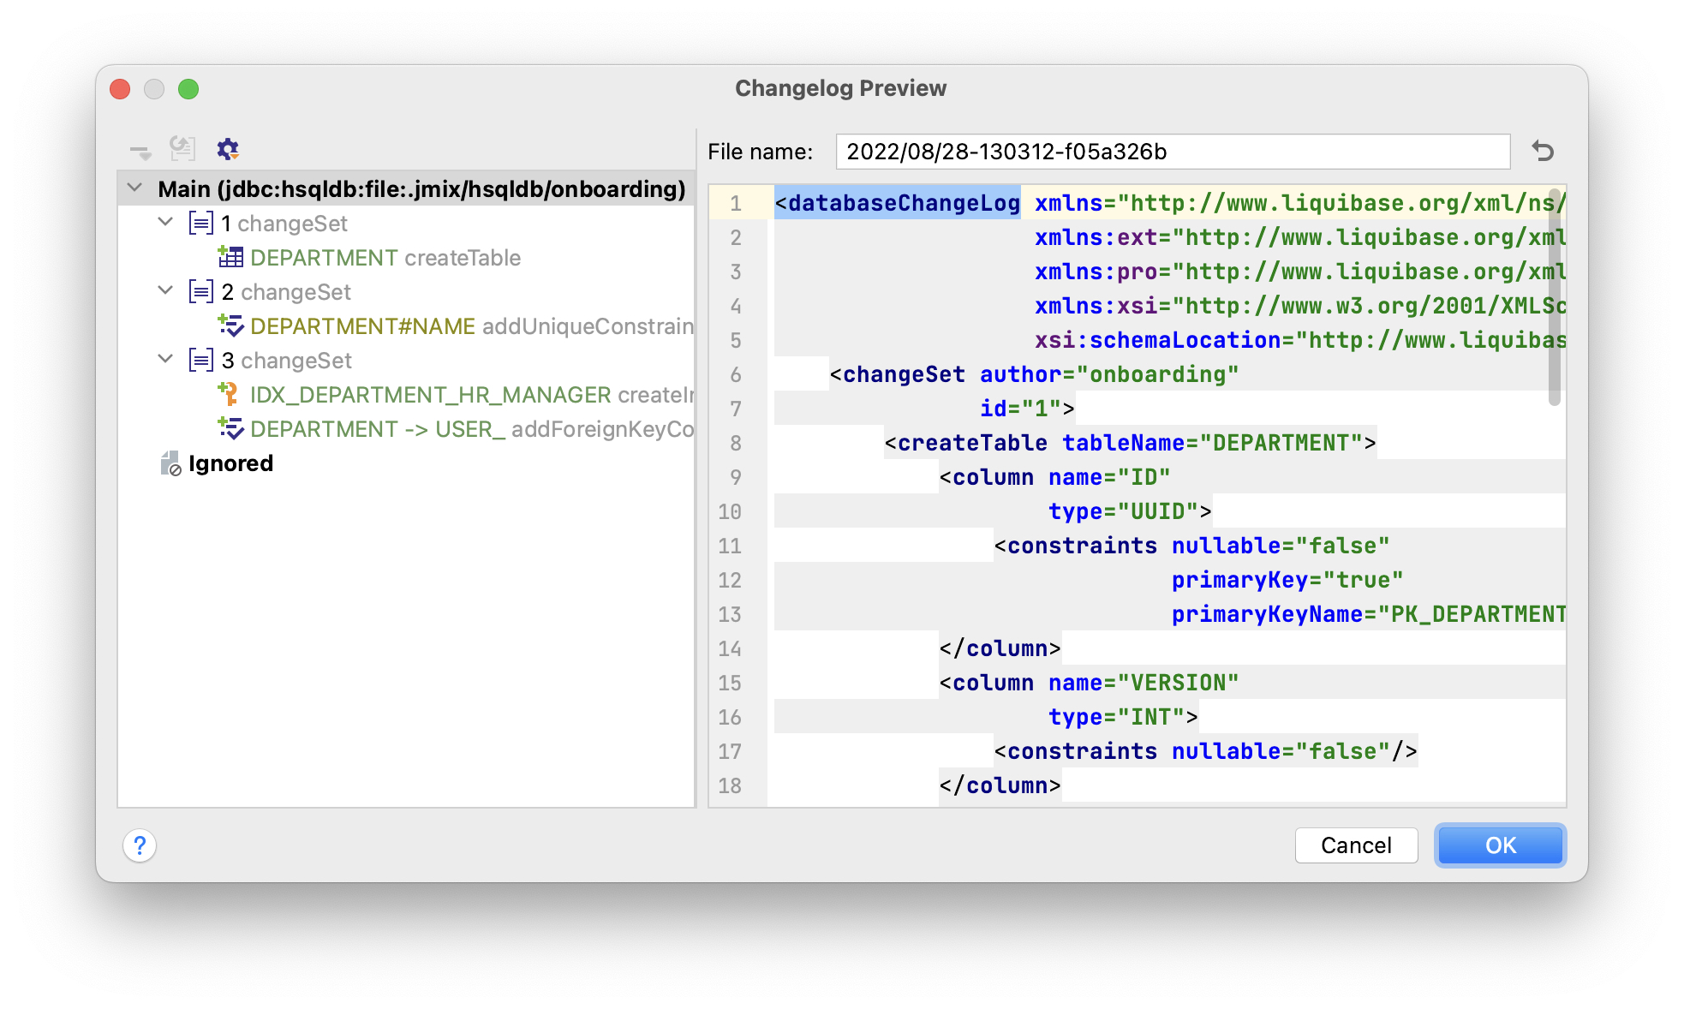The image size is (1684, 1009).
Task: Click the green zoom window button
Action: [188, 89]
